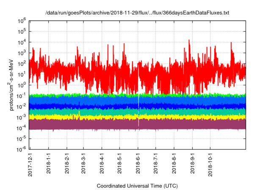Click the Coordinated Universal Time (UTC) axis title
This screenshot has width=271, height=190.
(137, 186)
